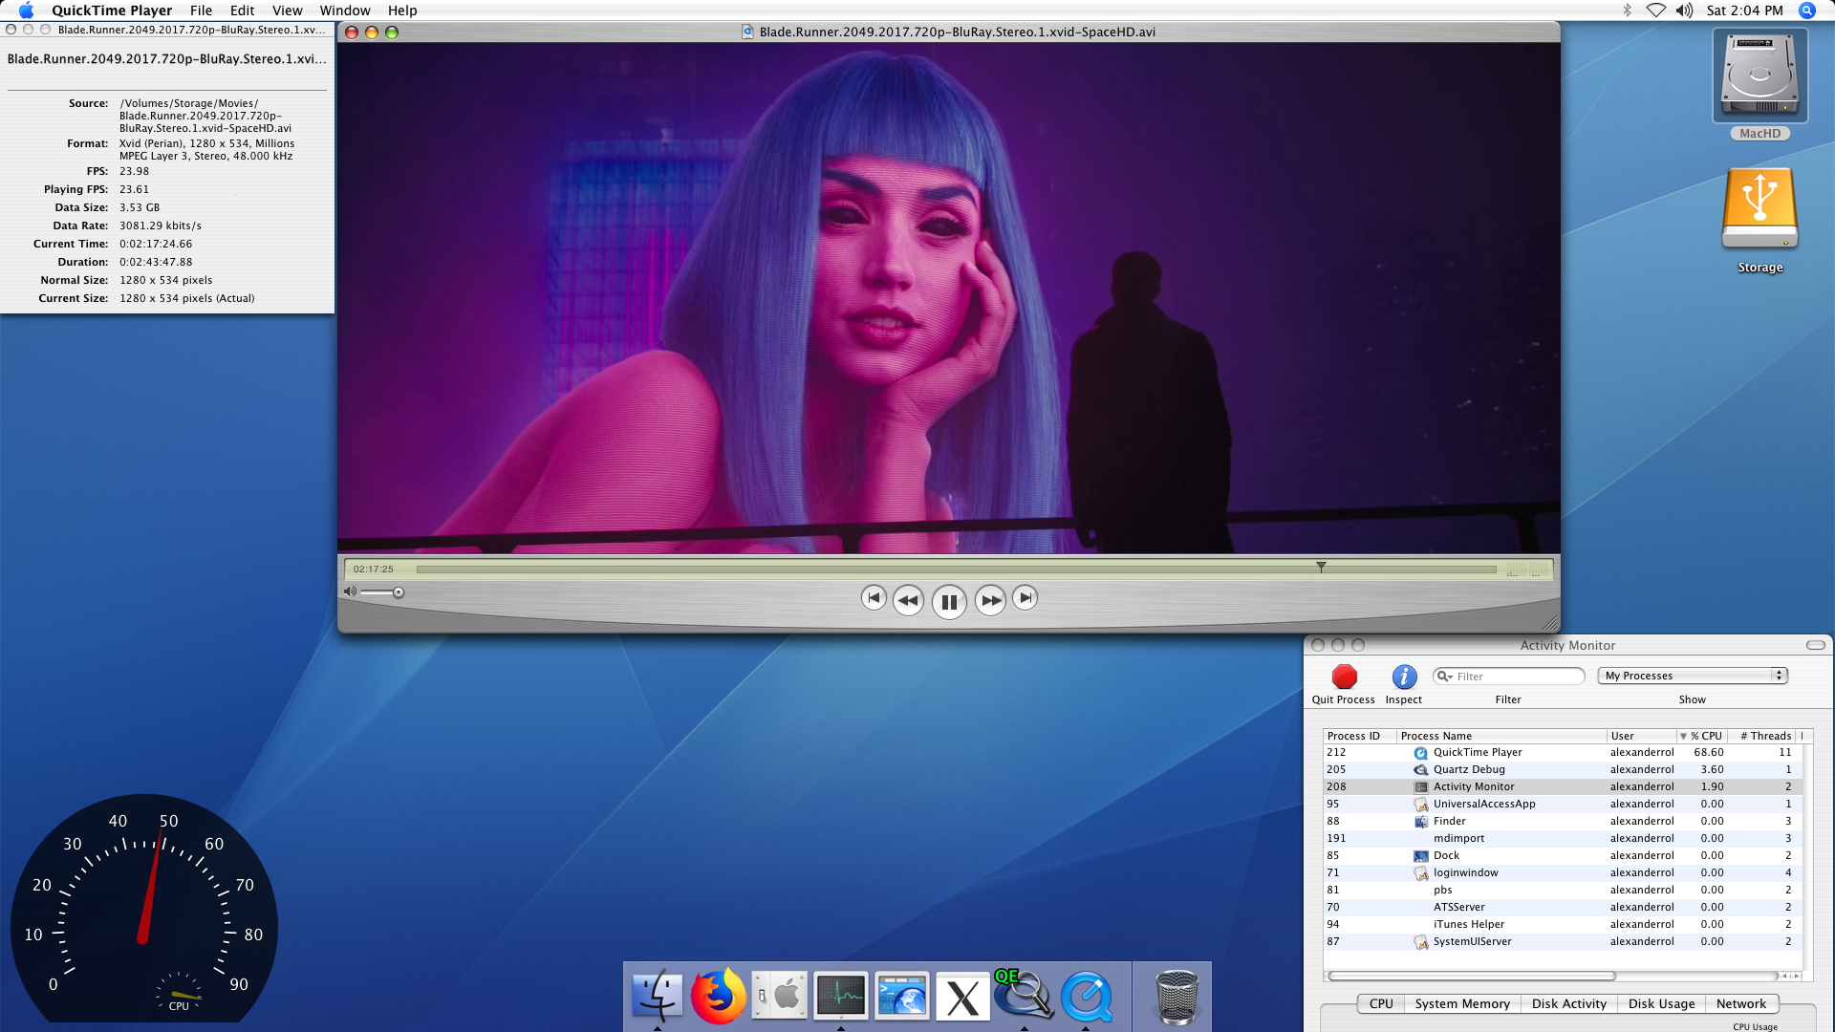
Task: Select the UniversalAccessApp process row
Action: coord(1563,805)
